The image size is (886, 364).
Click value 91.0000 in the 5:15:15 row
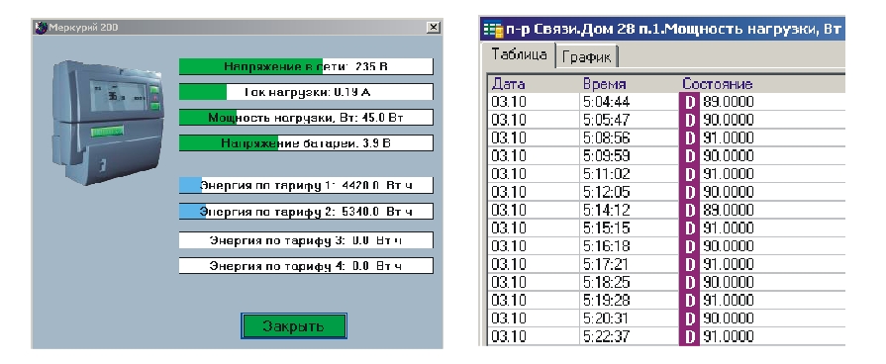click(729, 227)
